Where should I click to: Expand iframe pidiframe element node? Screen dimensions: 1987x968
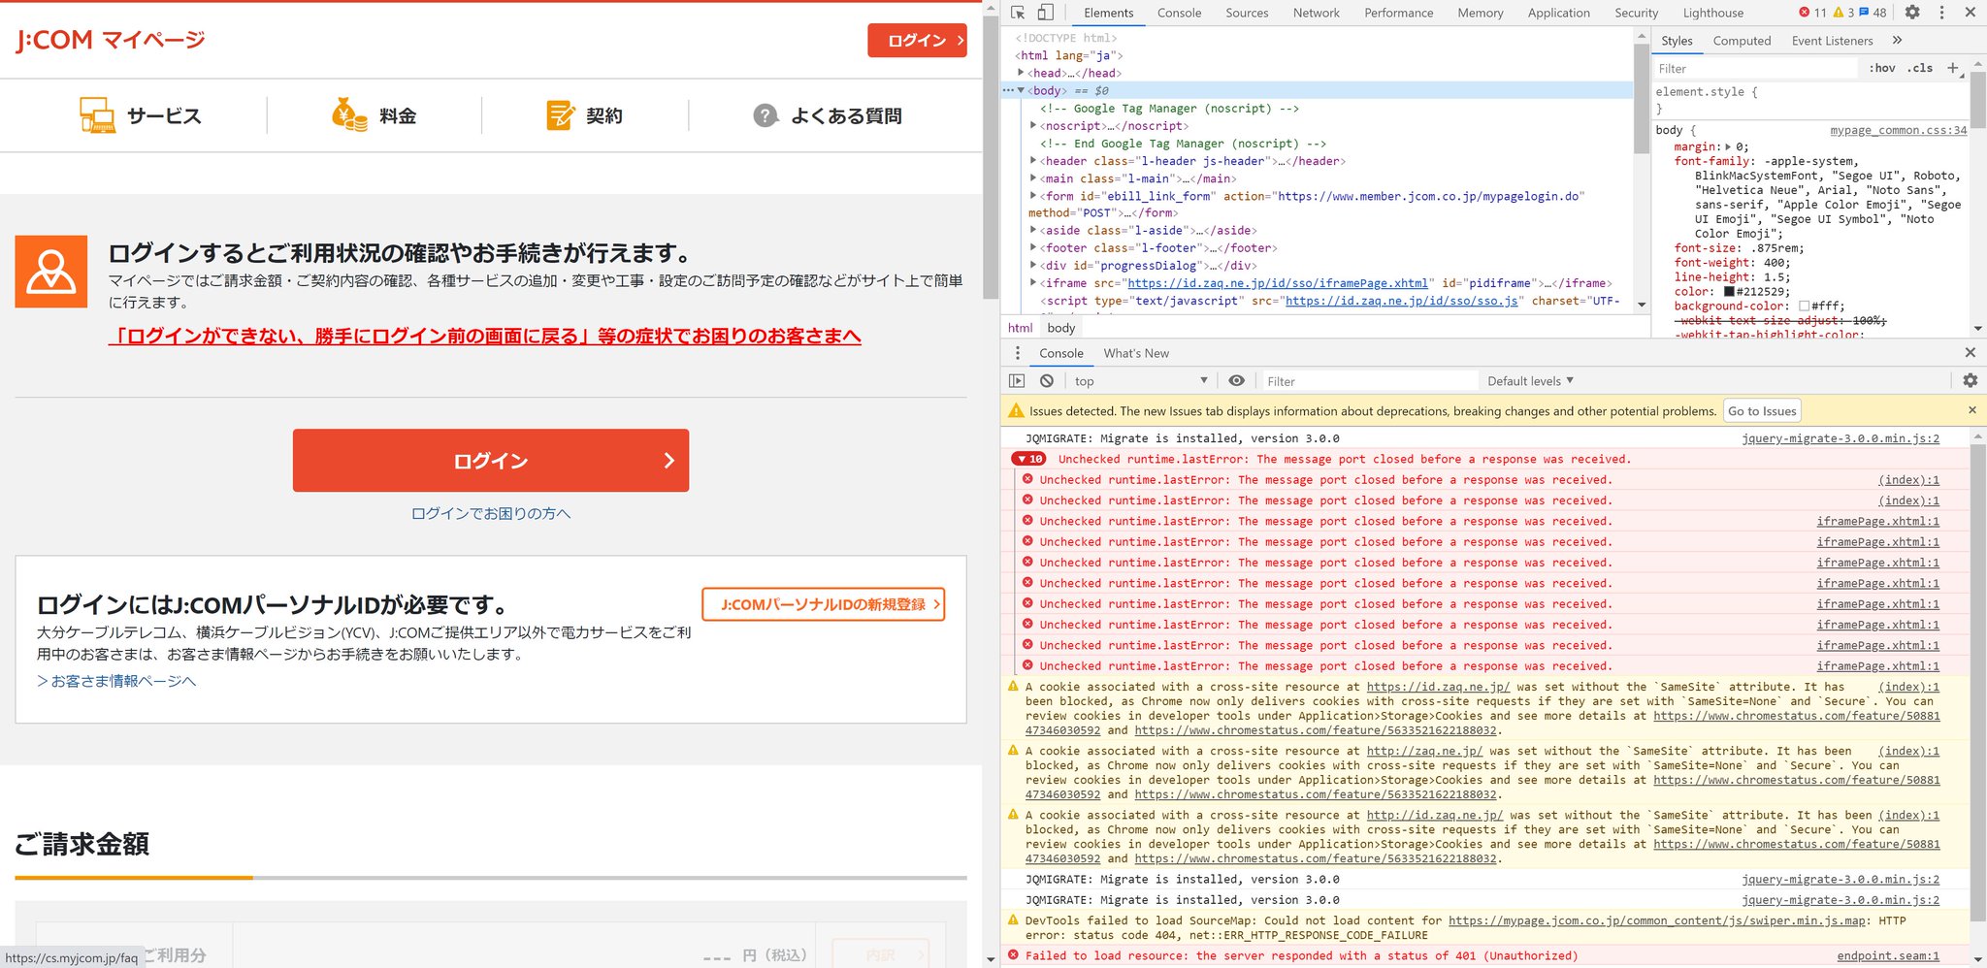[x=1033, y=283]
